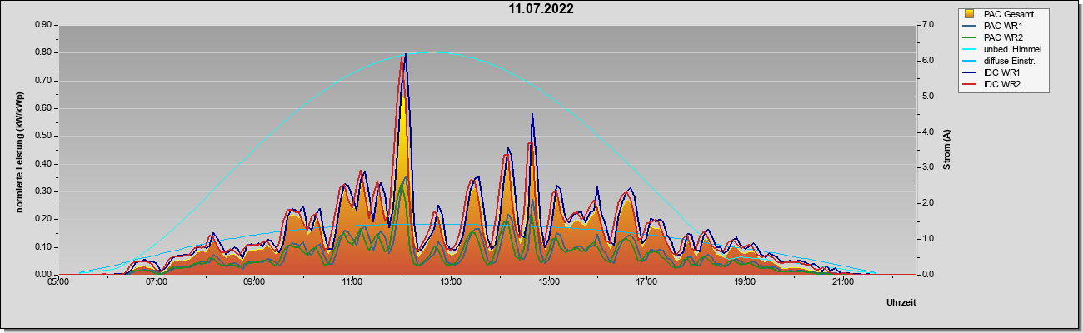The image size is (1083, 333).
Task: Click the chart title 11.07.2022
Action: (541, 10)
